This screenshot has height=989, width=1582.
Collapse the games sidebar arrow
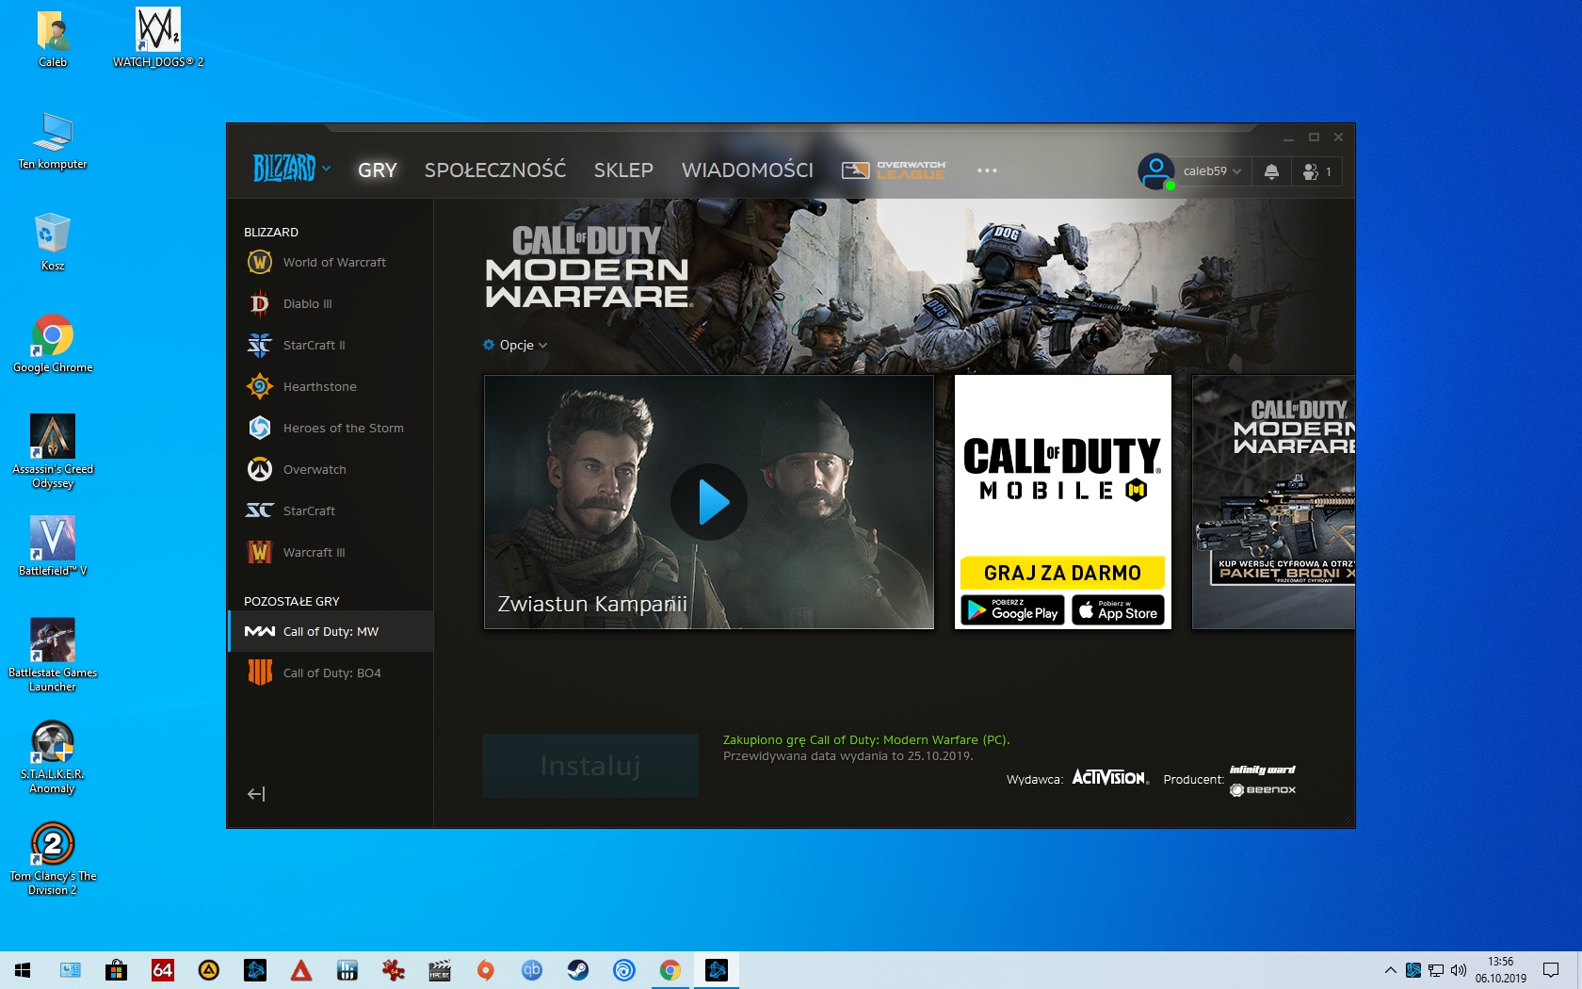[256, 794]
